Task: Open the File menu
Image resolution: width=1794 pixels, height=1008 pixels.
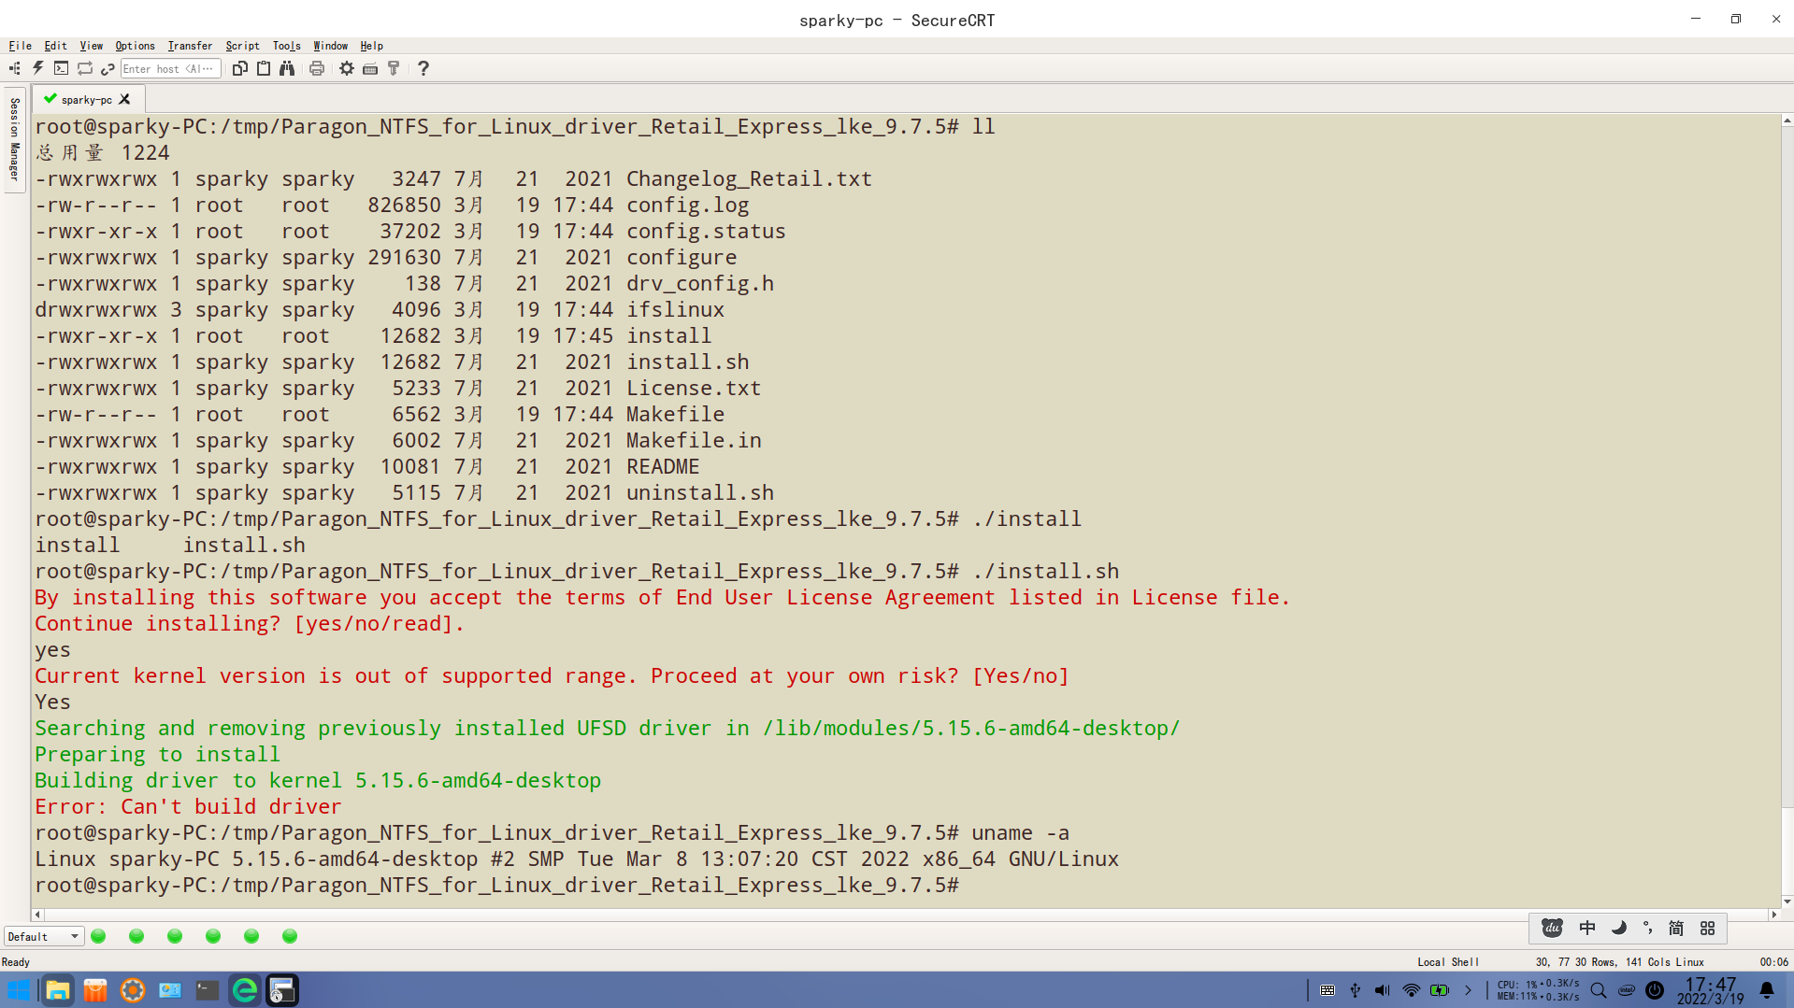Action: pos(20,46)
